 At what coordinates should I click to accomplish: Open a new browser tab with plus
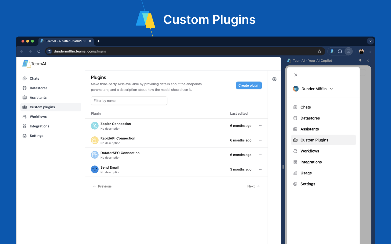98,41
